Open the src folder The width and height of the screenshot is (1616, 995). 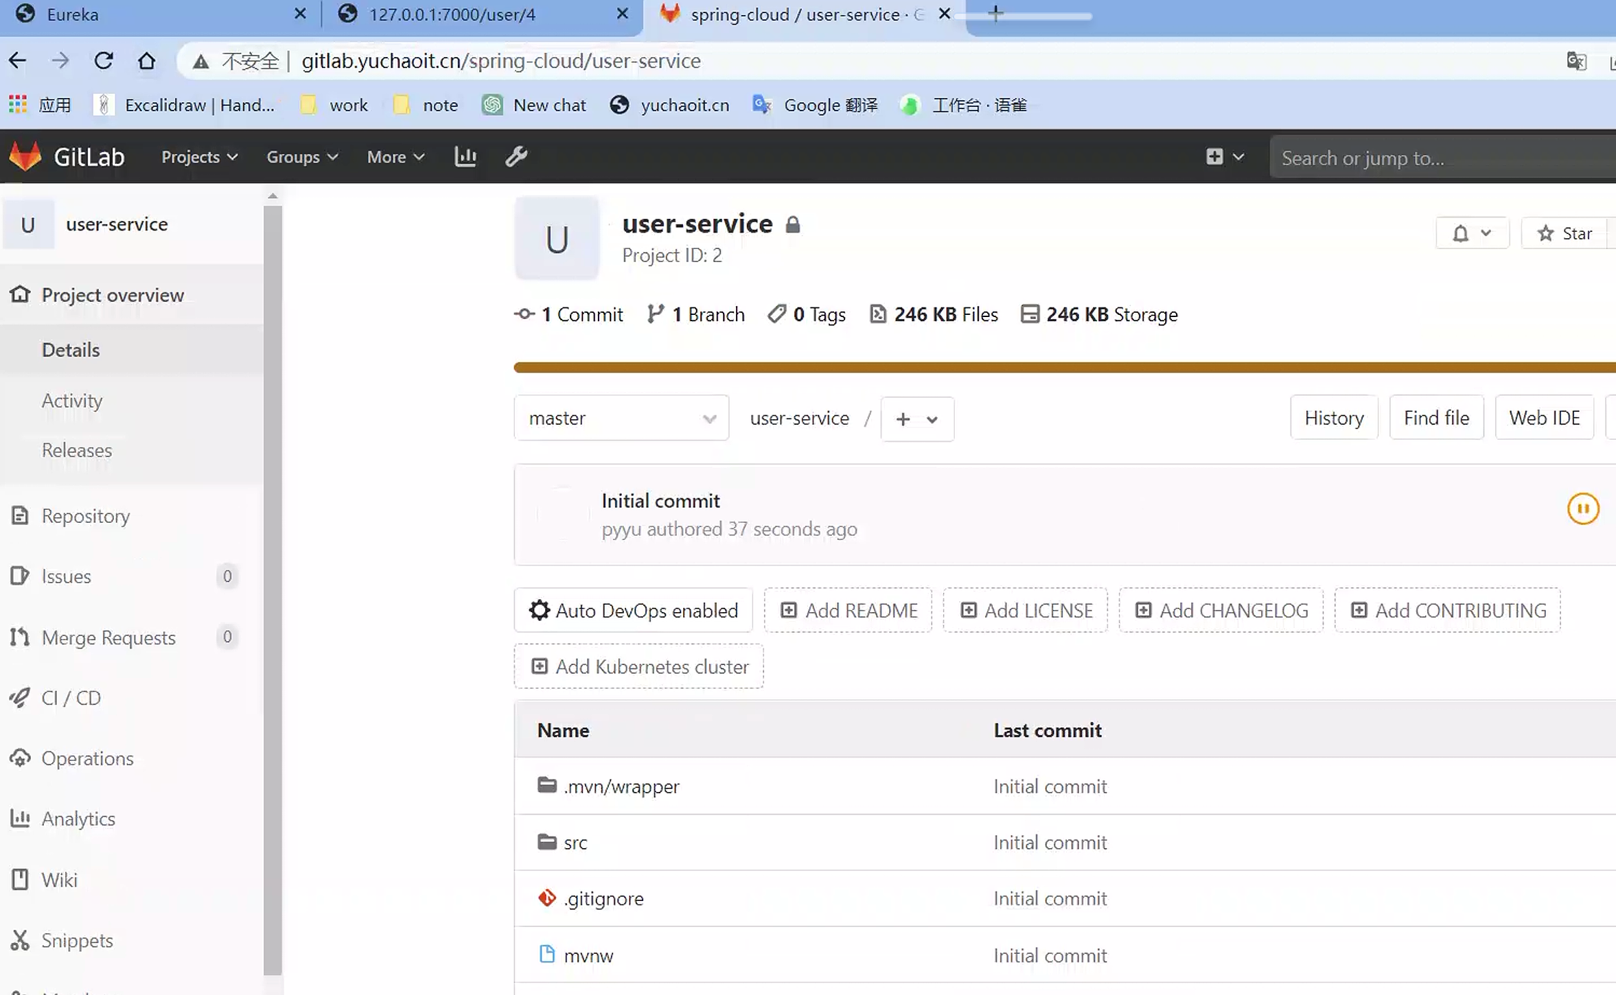(x=575, y=843)
